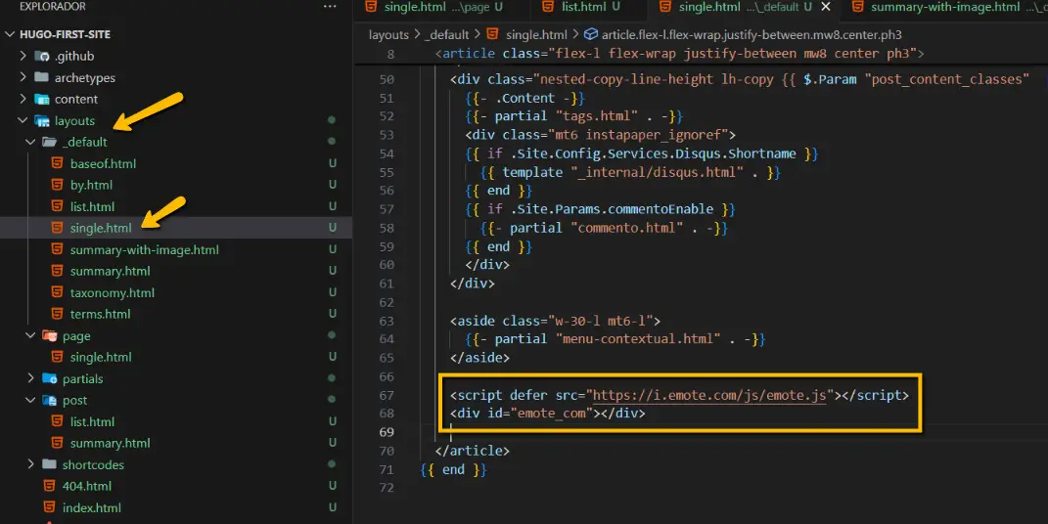Open baseof.html in the explorer

[103, 163]
